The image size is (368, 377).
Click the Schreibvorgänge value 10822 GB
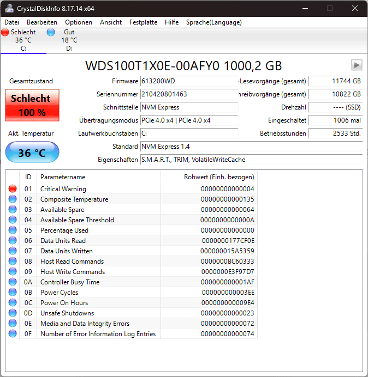[x=335, y=94]
